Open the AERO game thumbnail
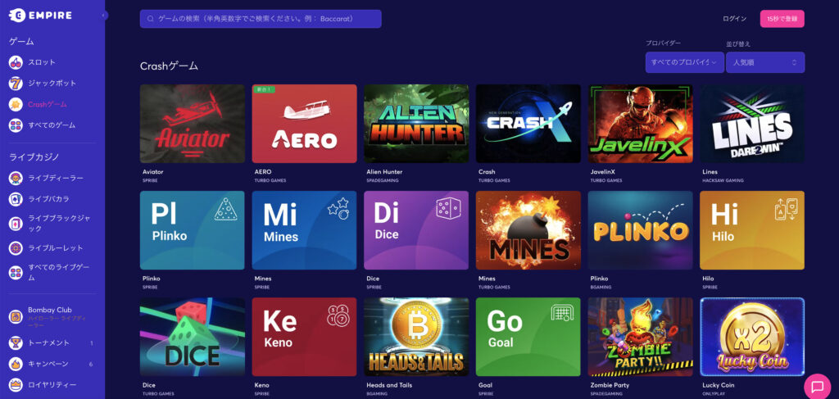This screenshot has height=399, width=839. pos(305,124)
